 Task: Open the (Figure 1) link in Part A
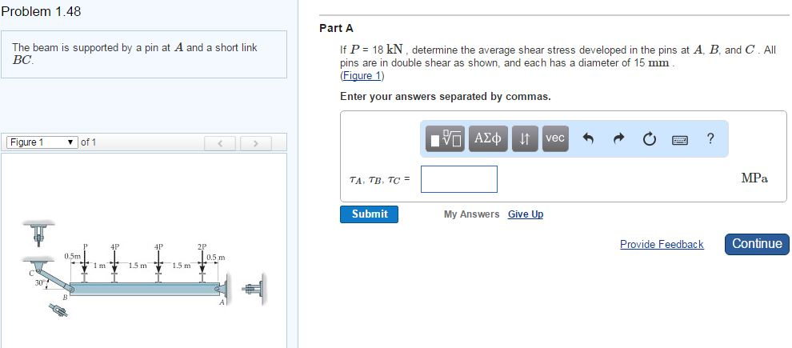tap(362, 75)
